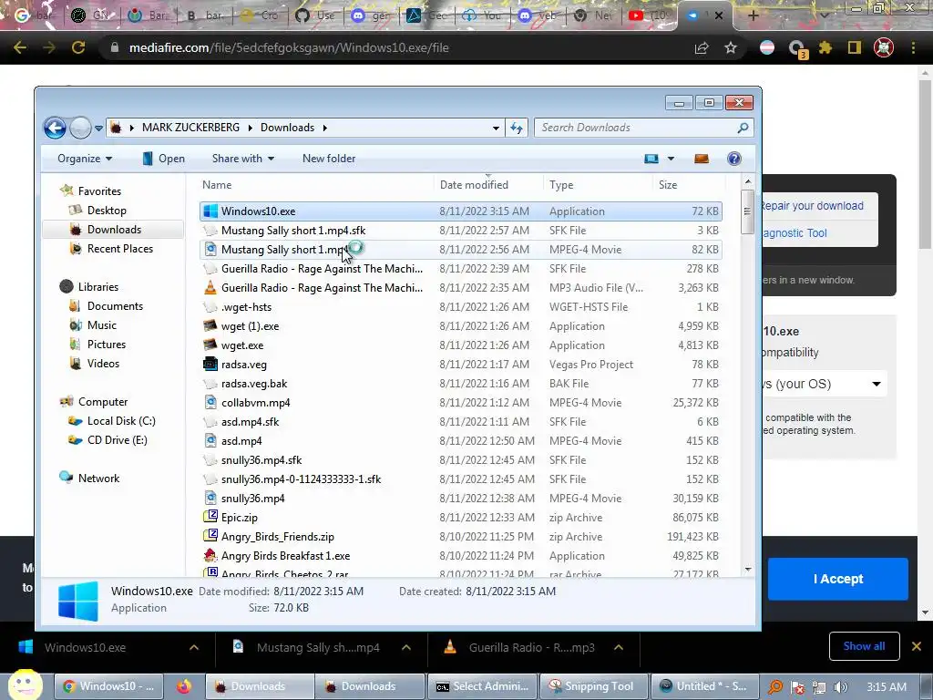Select wget (1).exe file icon
Viewport: 933px width, 700px height.
[x=210, y=326]
